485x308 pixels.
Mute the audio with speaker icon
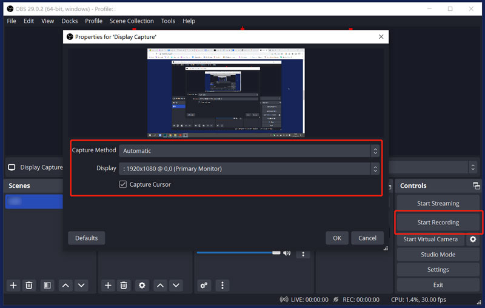point(287,253)
